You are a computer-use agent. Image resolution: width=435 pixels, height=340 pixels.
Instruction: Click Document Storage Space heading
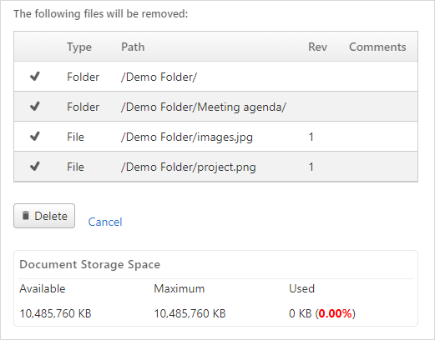(90, 264)
